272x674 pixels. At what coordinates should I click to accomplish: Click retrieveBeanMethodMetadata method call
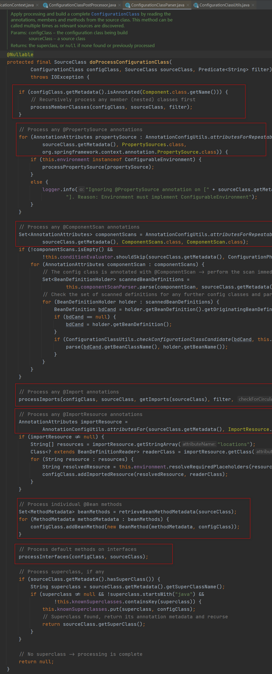point(157,512)
